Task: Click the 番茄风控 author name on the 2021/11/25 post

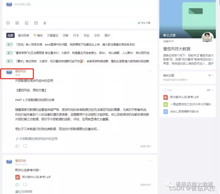Action: 21,161
